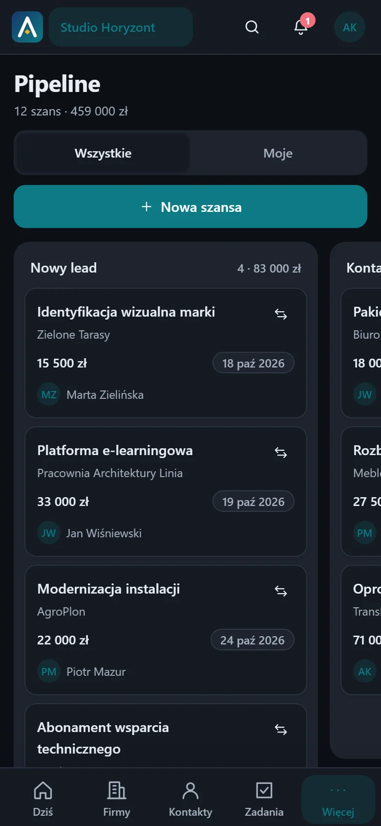The height and width of the screenshot is (826, 381).
Task: Open the notifications bell
Action: 301,27
